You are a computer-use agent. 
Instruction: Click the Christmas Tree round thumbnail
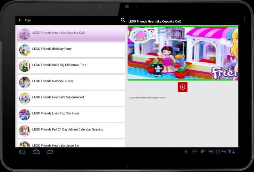pyautogui.click(x=24, y=66)
